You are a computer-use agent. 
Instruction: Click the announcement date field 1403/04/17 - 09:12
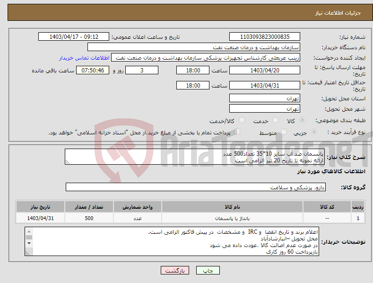click(73, 37)
